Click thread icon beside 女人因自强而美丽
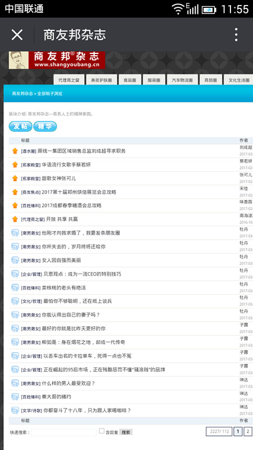 [15, 260]
